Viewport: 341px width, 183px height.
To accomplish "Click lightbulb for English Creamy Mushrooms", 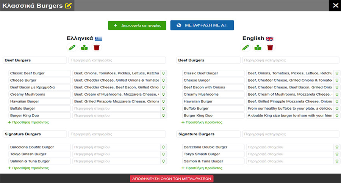I will click(x=337, y=94).
